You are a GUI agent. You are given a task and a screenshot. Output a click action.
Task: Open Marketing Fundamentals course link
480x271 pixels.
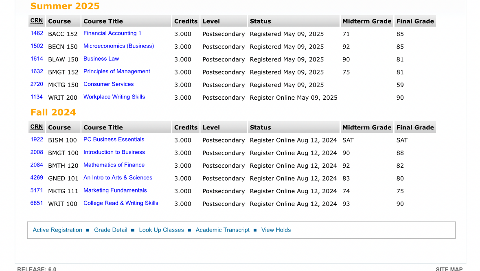point(115,190)
